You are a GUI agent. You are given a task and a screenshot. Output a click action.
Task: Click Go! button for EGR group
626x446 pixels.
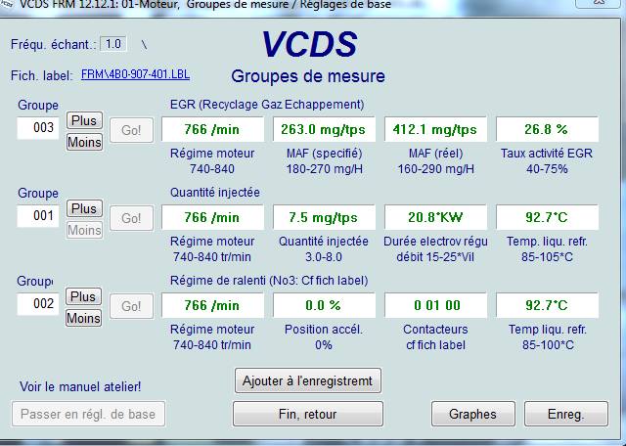tap(131, 130)
